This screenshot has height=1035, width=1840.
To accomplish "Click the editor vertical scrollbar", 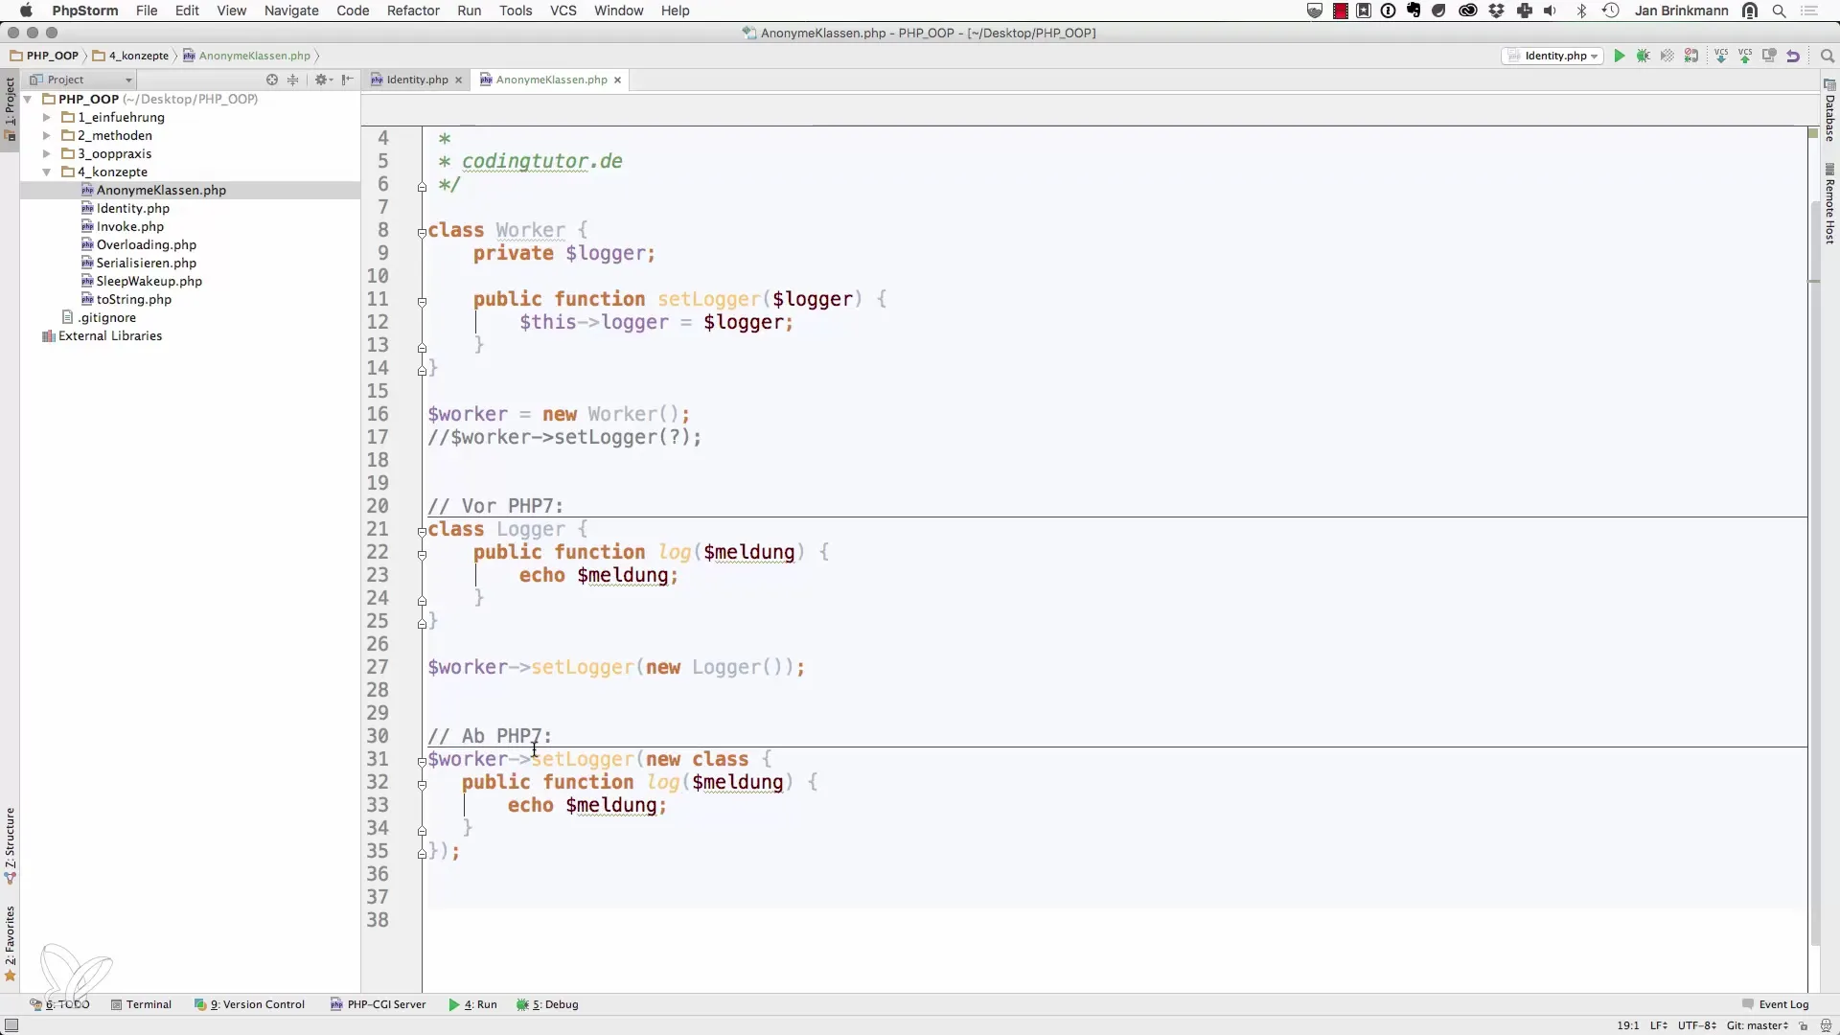I will [x=1814, y=575].
